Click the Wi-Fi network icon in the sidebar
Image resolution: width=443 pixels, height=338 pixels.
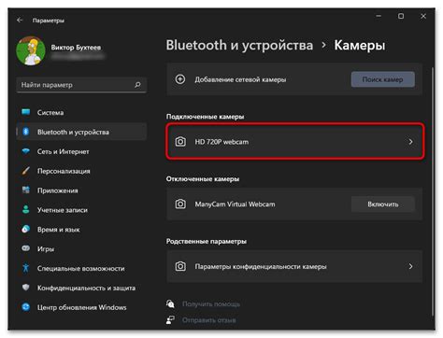pyautogui.click(x=26, y=151)
